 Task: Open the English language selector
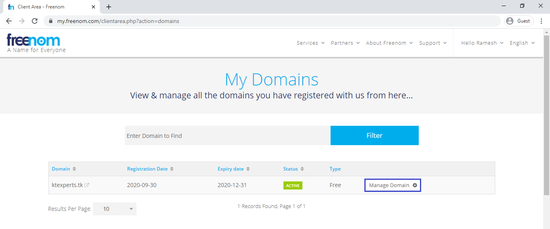pos(522,43)
